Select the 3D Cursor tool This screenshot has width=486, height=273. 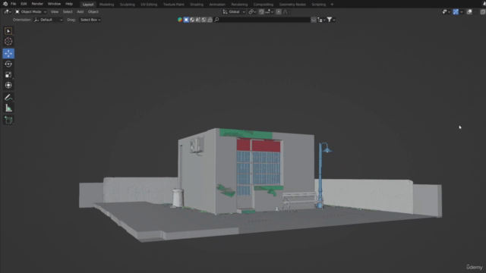pyautogui.click(x=8, y=42)
